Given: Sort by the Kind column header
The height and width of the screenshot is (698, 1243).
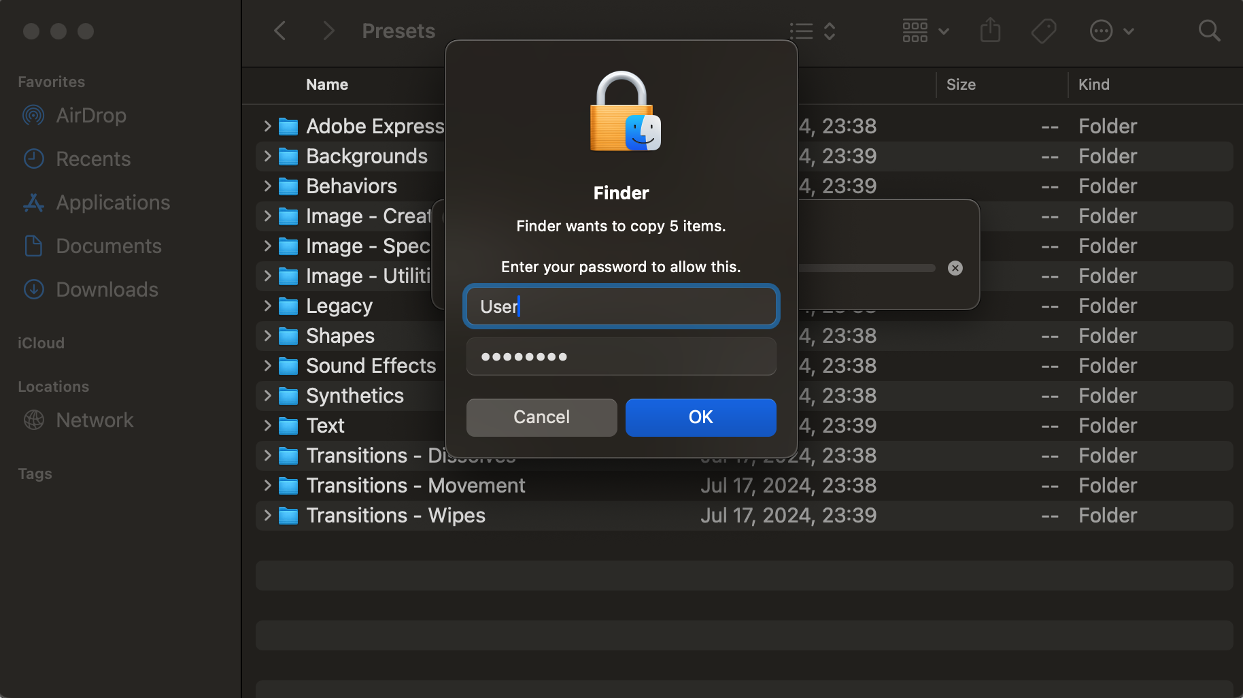Looking at the screenshot, I should [1093, 84].
